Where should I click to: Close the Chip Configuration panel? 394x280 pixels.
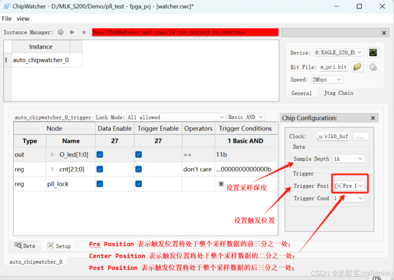click(x=373, y=118)
